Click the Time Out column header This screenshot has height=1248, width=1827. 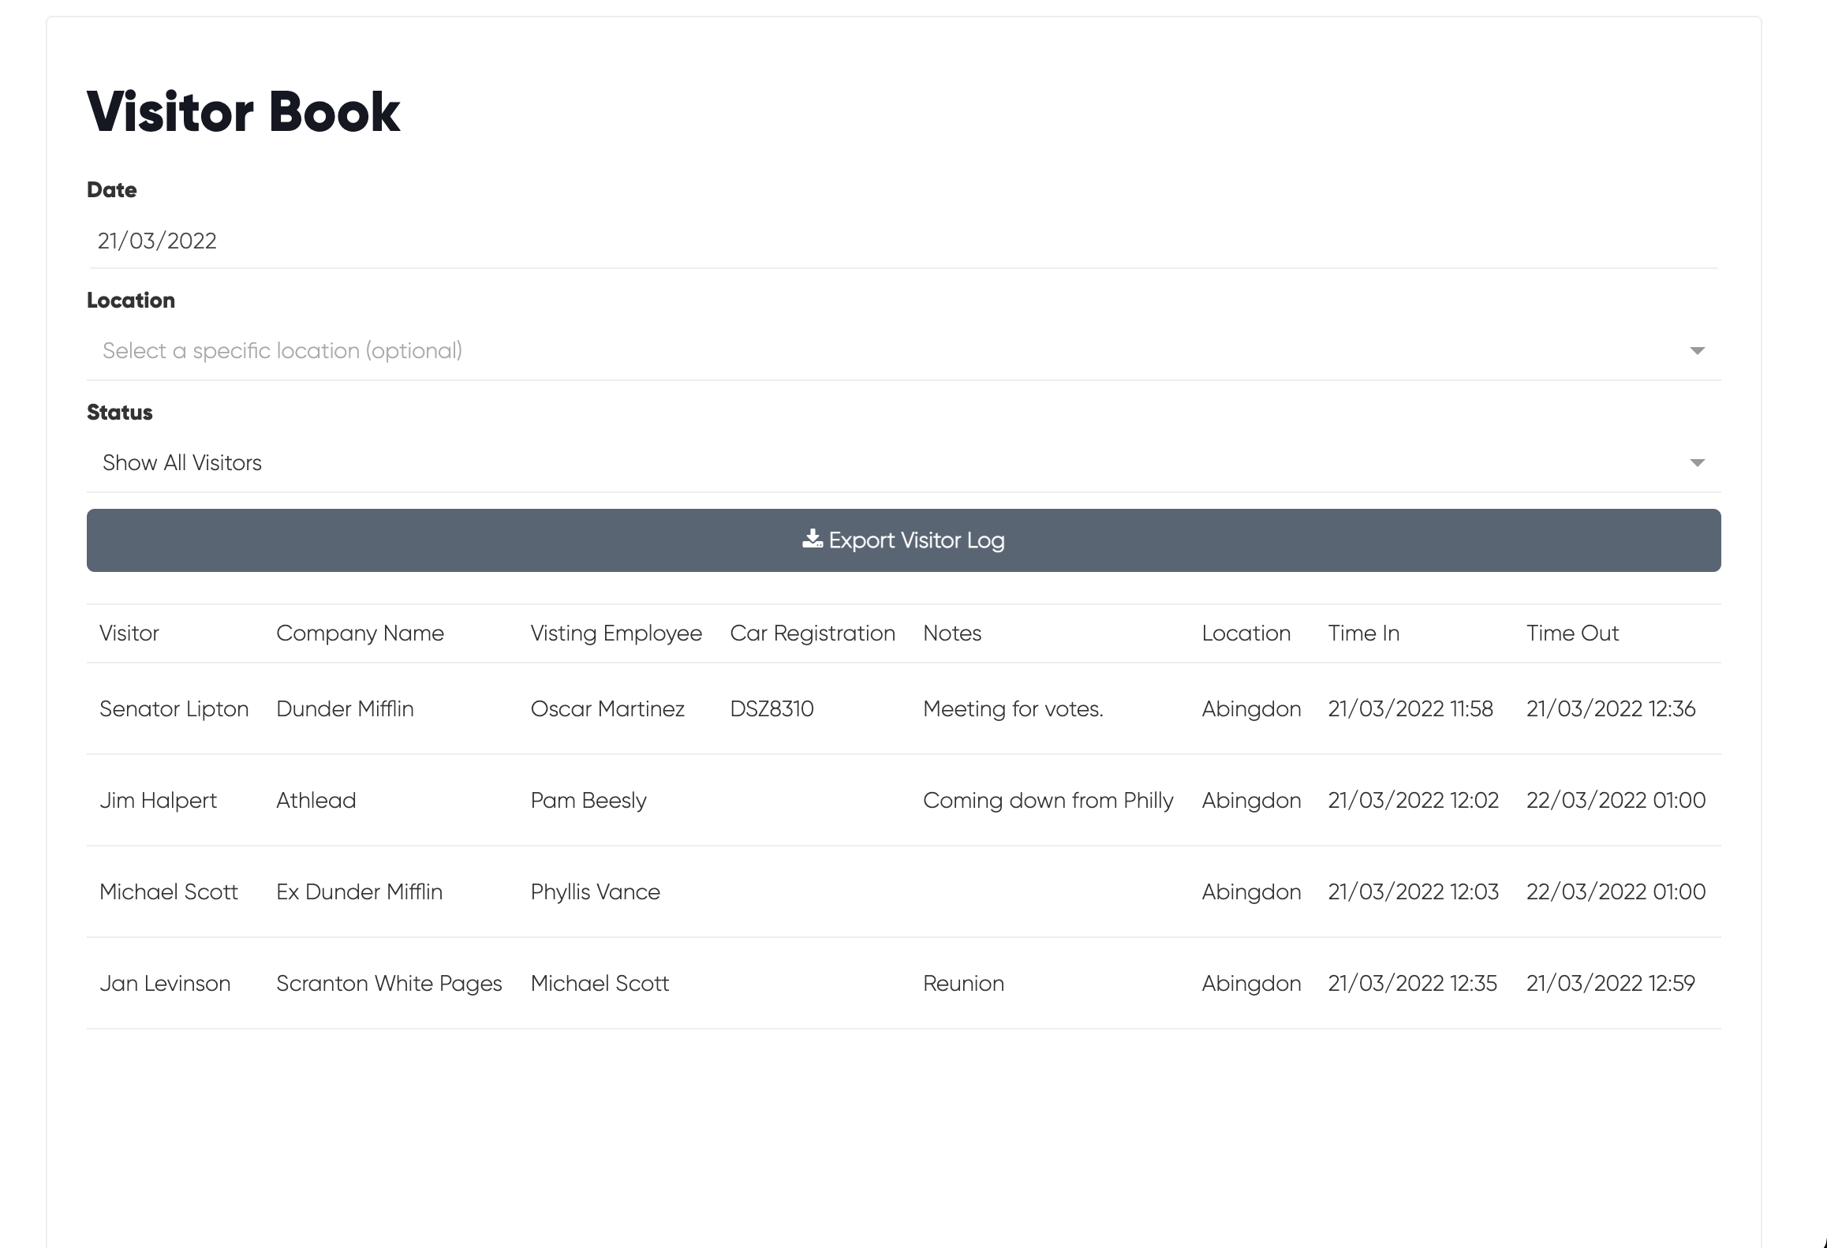tap(1572, 633)
